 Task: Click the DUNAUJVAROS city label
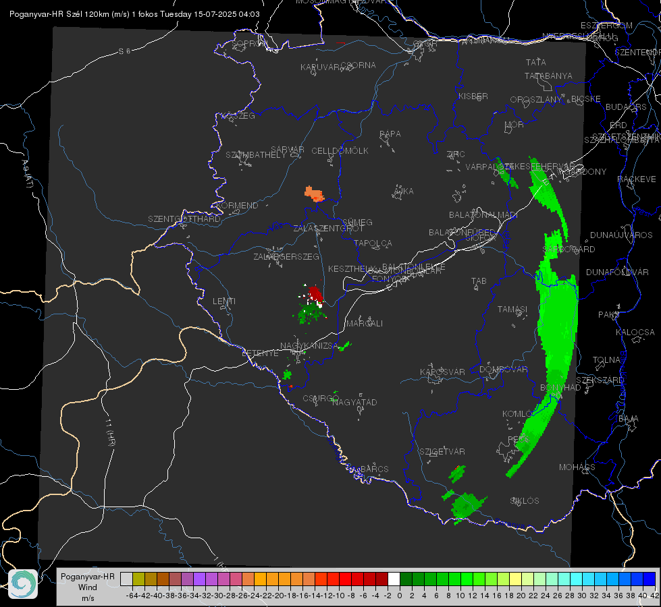coord(621,235)
